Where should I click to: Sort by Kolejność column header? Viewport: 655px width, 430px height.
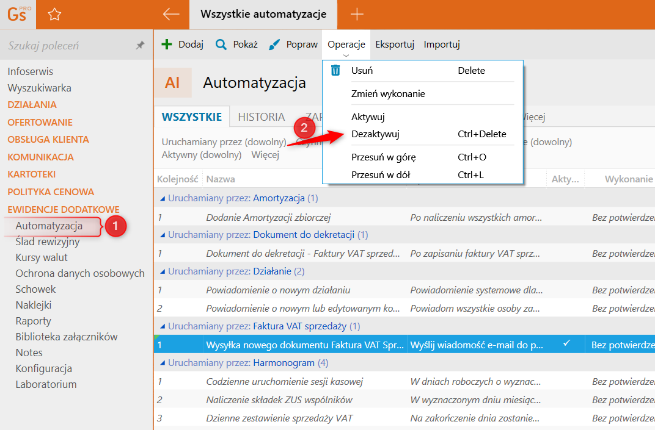click(178, 179)
